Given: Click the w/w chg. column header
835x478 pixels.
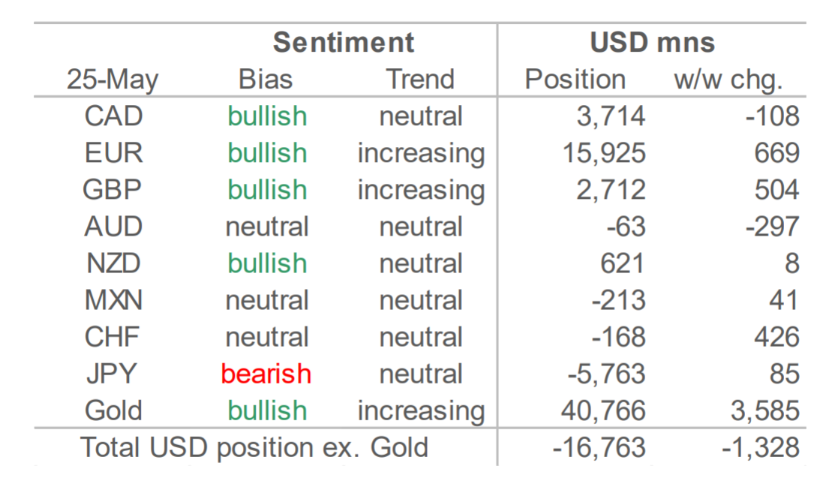Looking at the screenshot, I should (728, 80).
